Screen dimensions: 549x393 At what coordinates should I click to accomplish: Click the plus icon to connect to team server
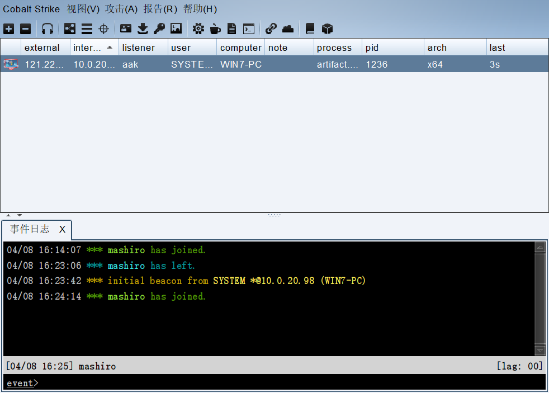pos(9,29)
